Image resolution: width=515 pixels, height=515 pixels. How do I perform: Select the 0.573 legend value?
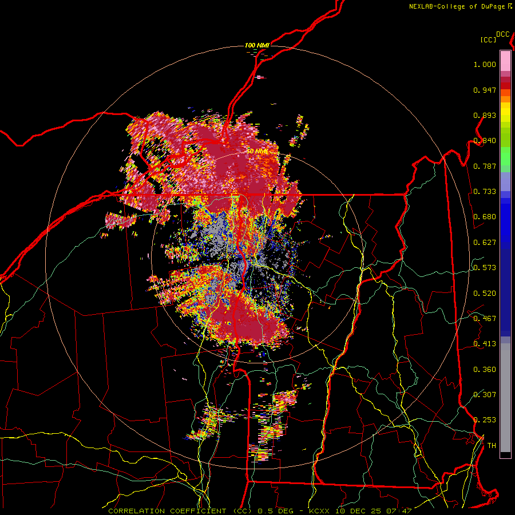pos(485,268)
